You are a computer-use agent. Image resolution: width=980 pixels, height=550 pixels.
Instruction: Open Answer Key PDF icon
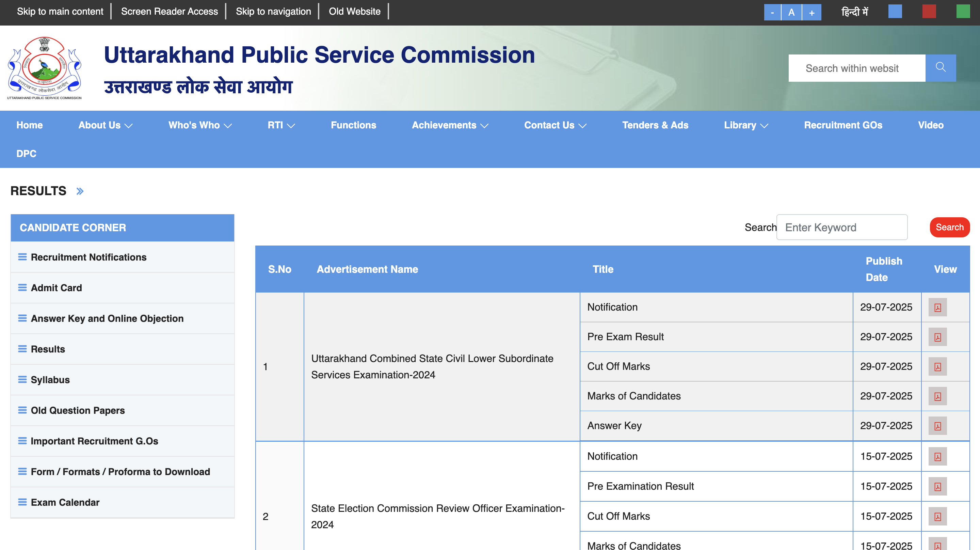pos(937,426)
